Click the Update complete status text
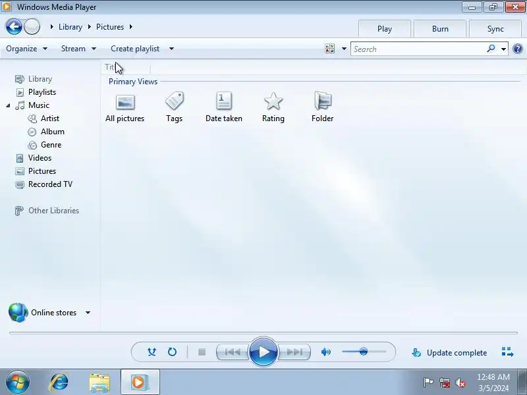527x395 pixels. point(457,353)
